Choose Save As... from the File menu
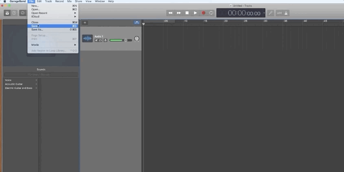This screenshot has width=344, height=172. [53, 29]
